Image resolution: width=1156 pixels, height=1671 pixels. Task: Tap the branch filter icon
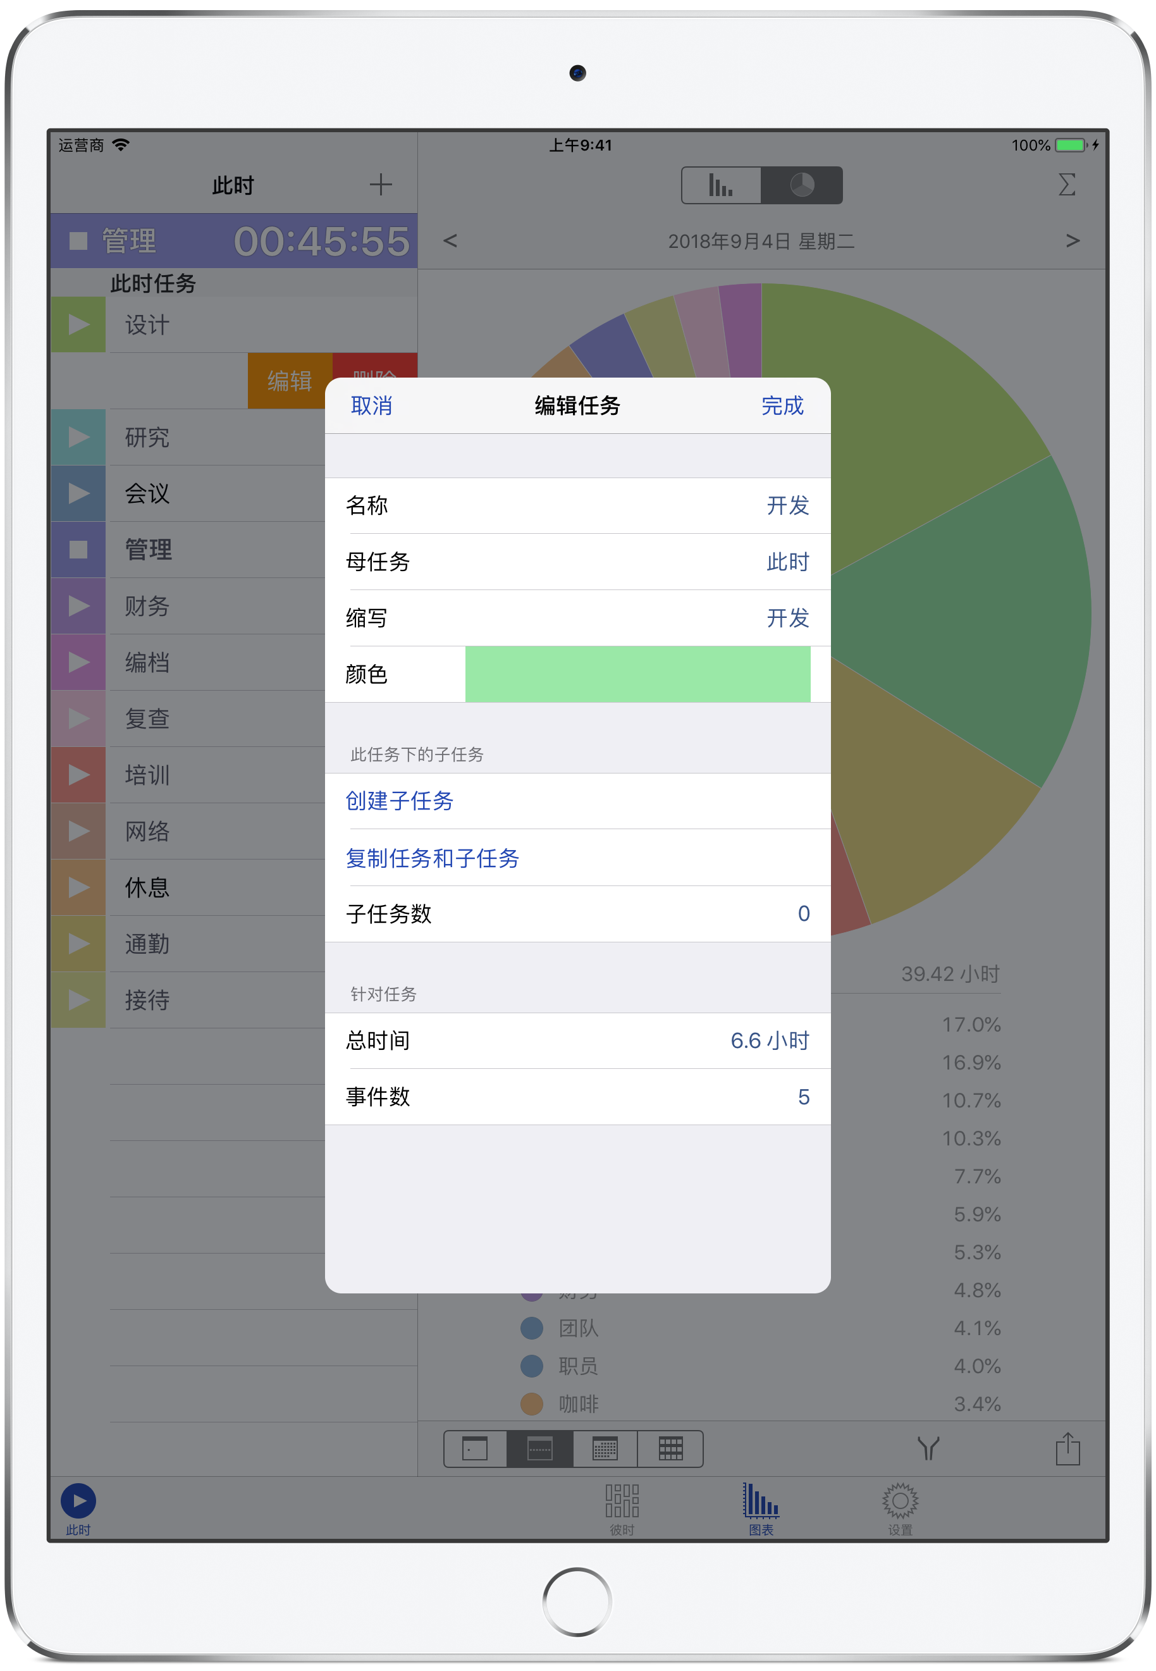coord(928,1448)
